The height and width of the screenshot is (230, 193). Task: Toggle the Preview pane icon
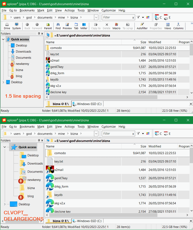[x=67, y=26]
